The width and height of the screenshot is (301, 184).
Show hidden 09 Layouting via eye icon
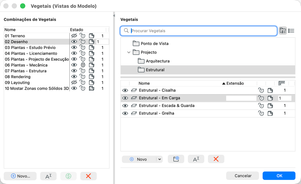coord(74,83)
